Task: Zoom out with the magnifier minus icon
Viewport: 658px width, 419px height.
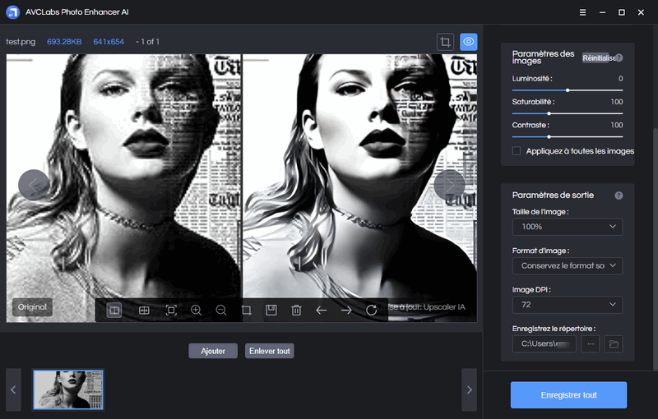Action: point(221,311)
